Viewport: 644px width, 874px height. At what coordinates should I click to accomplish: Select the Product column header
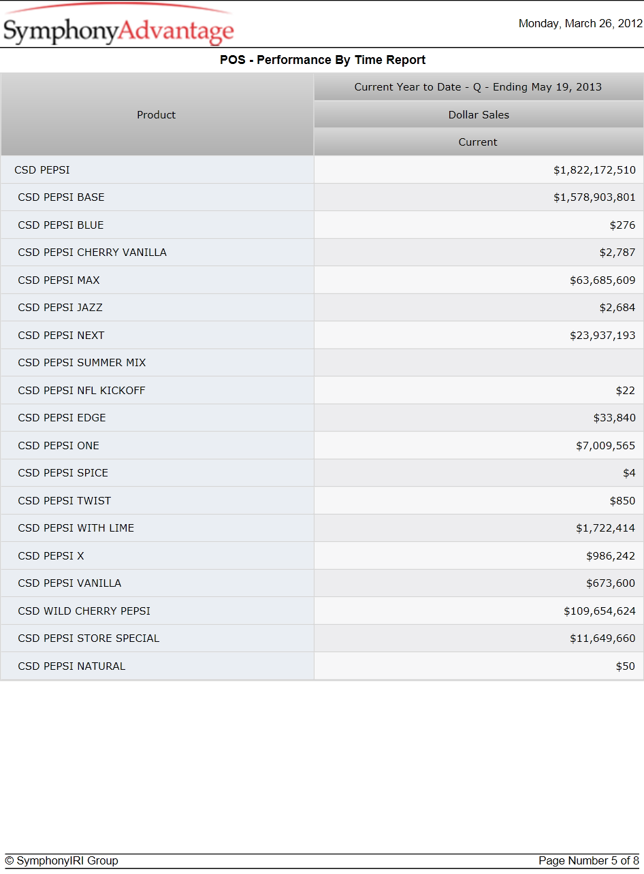click(x=157, y=114)
